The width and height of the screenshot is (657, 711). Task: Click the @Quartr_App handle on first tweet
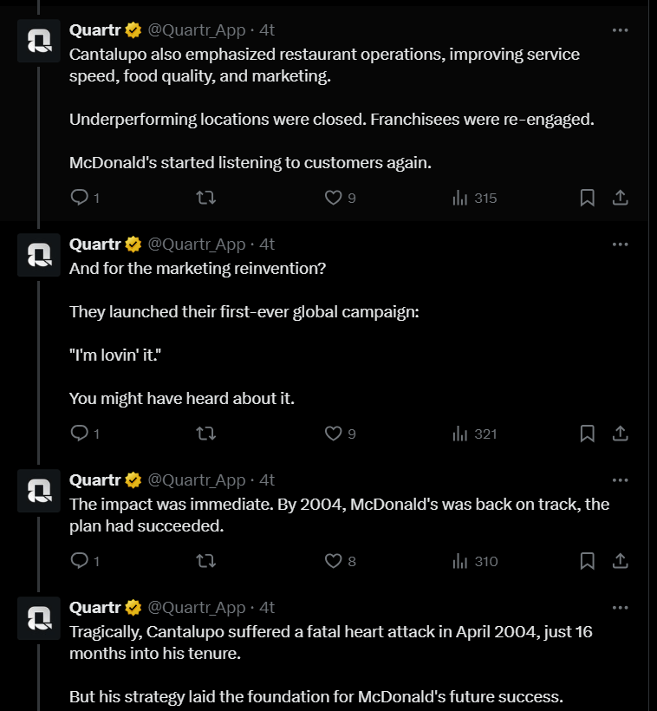tap(197, 29)
